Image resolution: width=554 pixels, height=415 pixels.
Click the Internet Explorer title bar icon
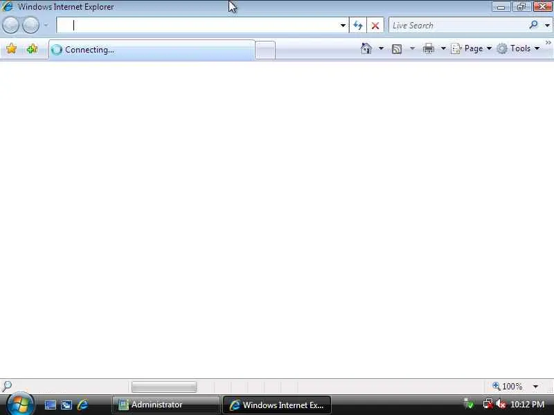(x=7, y=6)
